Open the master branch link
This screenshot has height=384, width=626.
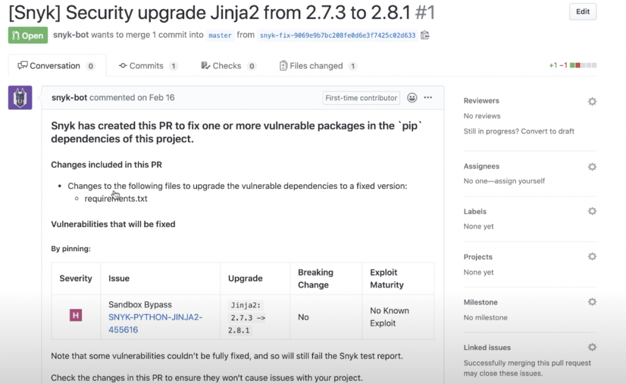[x=220, y=35]
